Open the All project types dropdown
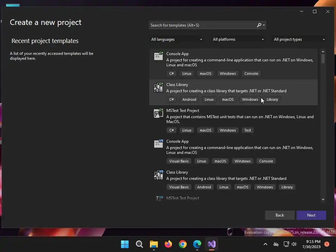 299,39
